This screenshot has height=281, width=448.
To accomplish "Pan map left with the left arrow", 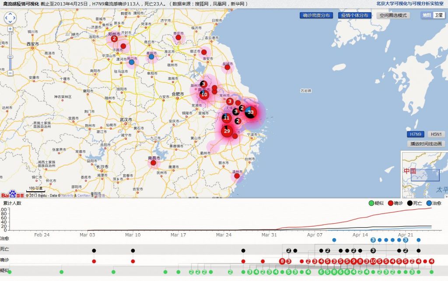I will coord(6,18).
